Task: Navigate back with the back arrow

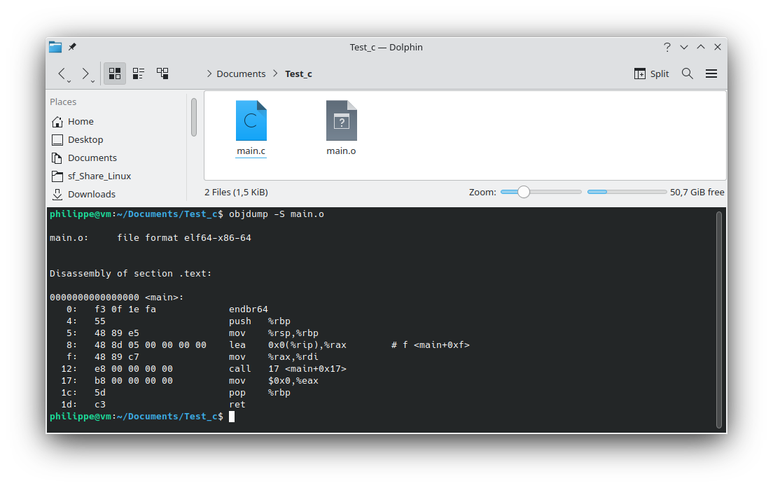Action: pyautogui.click(x=61, y=71)
